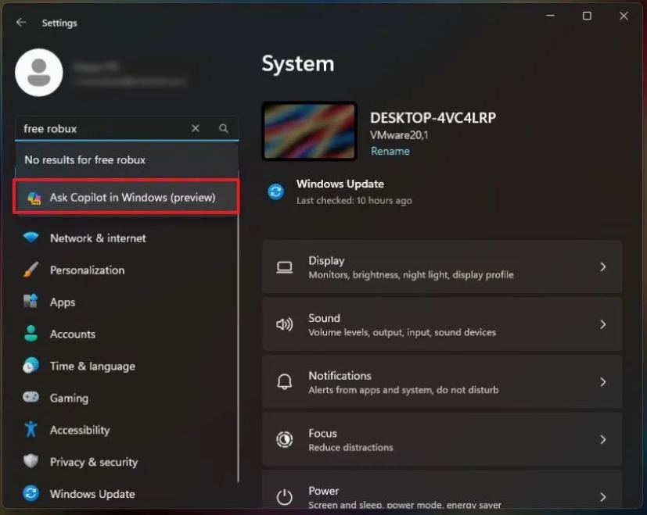Click the DESKTOP-4VC4LRP device name
647x515 pixels.
433,118
